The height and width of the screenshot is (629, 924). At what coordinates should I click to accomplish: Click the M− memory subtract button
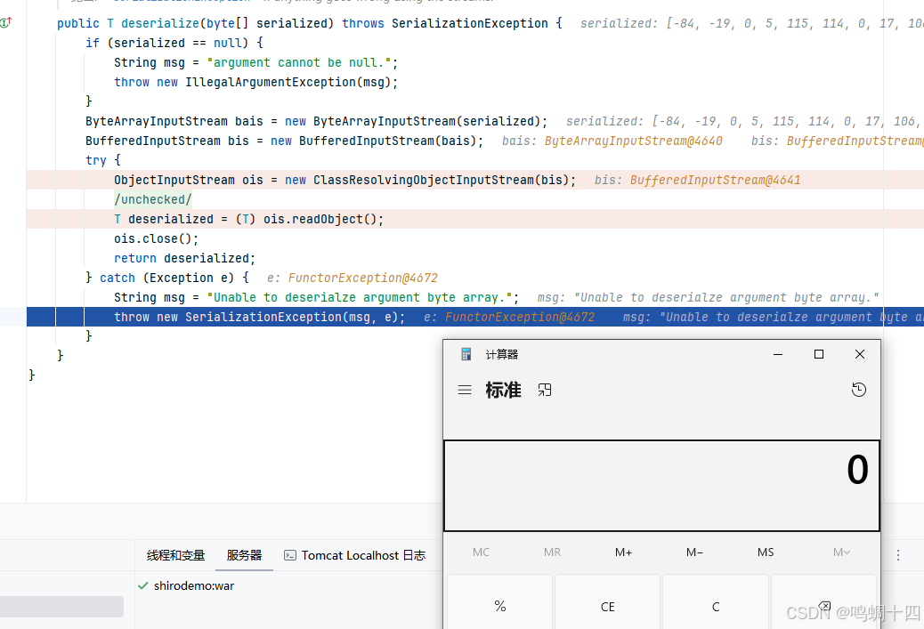coord(694,552)
